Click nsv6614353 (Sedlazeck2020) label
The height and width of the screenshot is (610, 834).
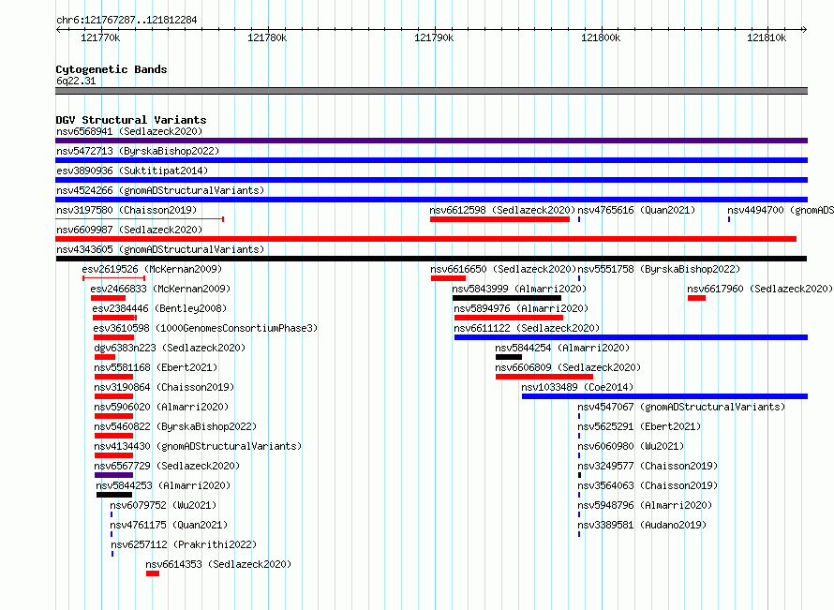218,564
